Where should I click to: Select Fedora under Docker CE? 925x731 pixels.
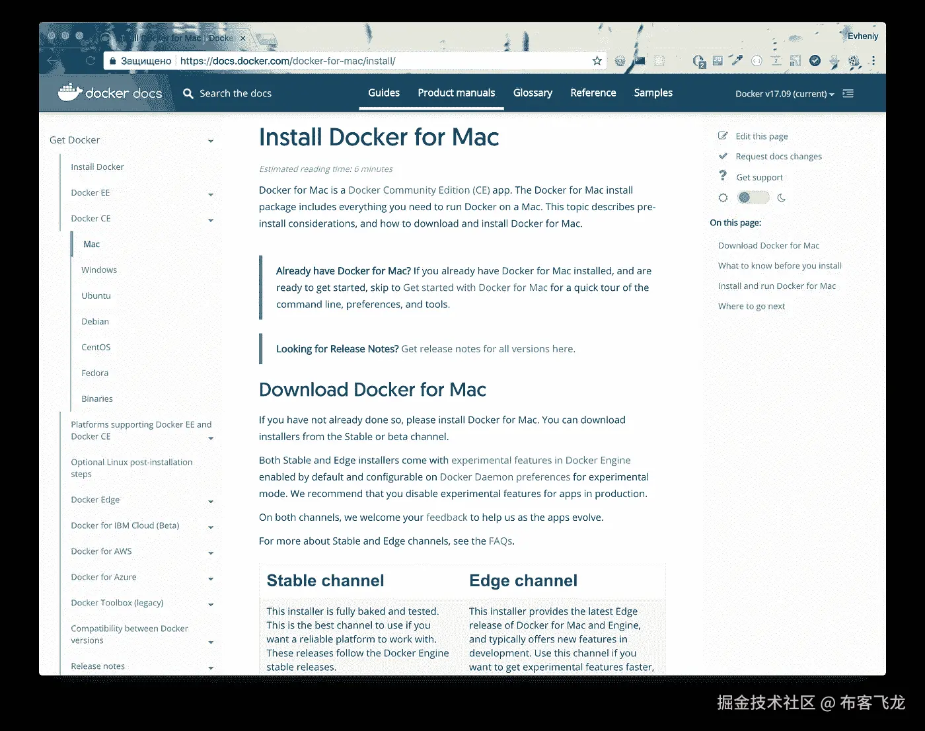[x=94, y=373]
